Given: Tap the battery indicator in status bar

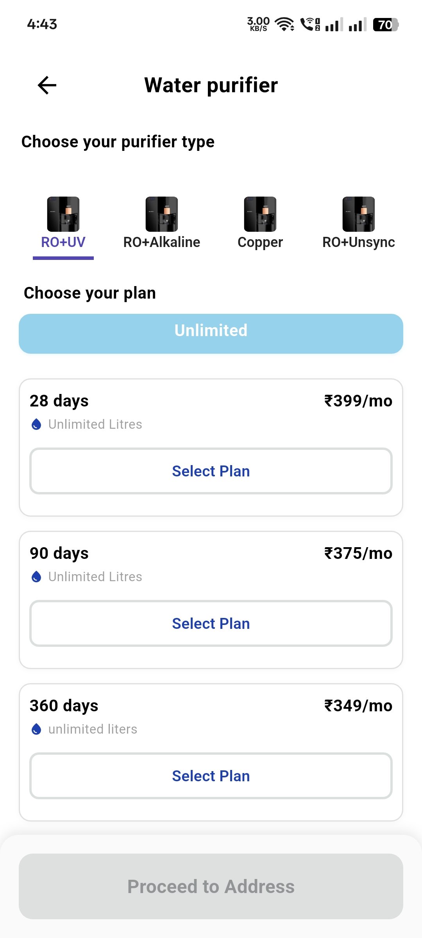Looking at the screenshot, I should tap(385, 25).
